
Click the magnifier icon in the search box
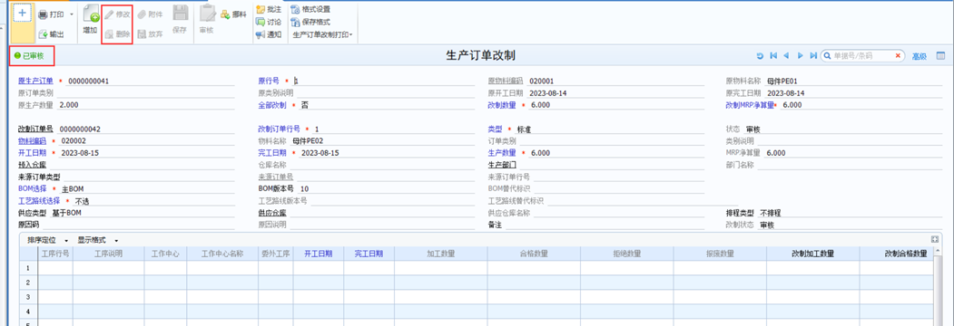[x=828, y=56]
